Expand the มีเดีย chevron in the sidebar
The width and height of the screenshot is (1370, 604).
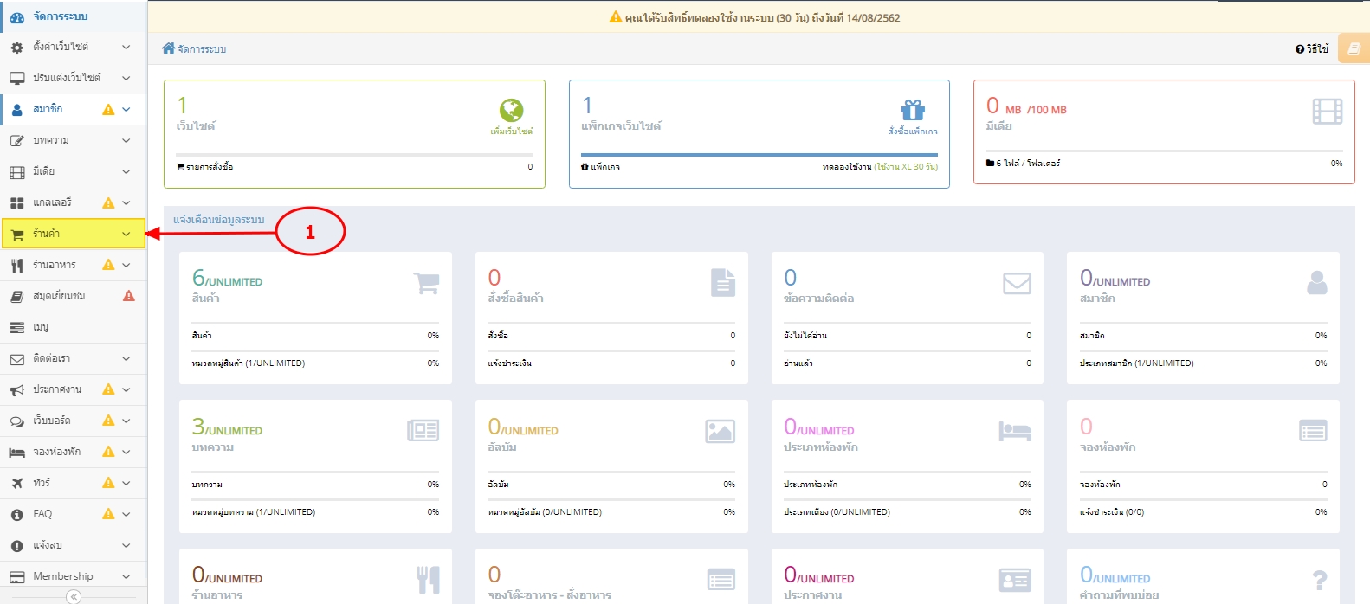(126, 171)
